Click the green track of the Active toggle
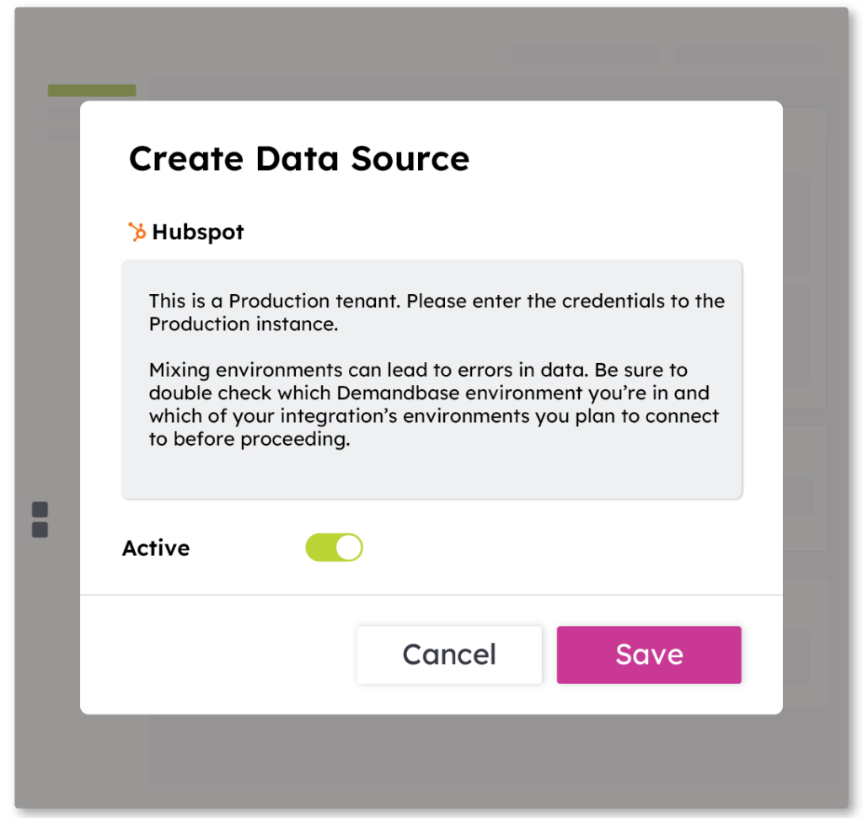The width and height of the screenshot is (863, 818). (319, 548)
